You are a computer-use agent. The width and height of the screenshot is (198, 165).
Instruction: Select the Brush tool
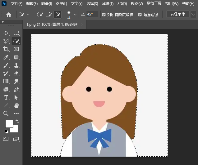tap(6, 65)
